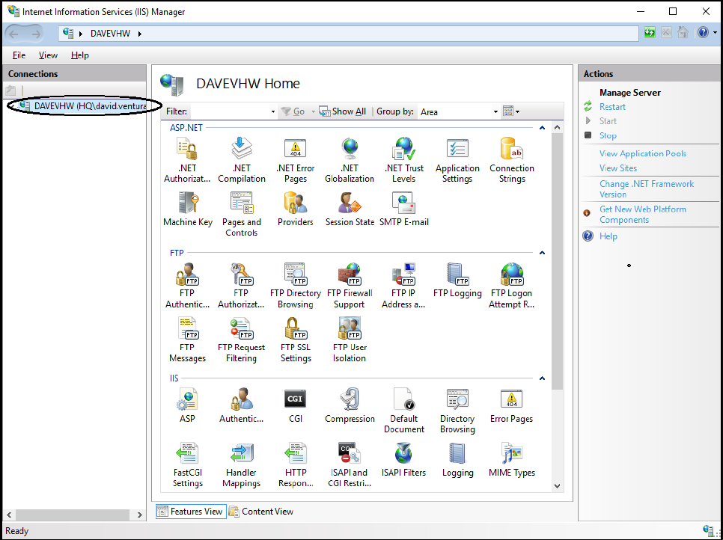The width and height of the screenshot is (723, 540).
Task: Open the Machine Key feature
Action: tap(188, 209)
